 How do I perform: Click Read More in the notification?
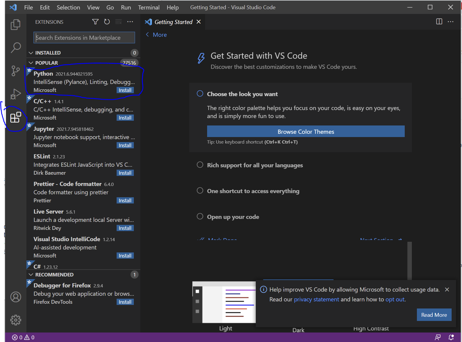coord(434,315)
